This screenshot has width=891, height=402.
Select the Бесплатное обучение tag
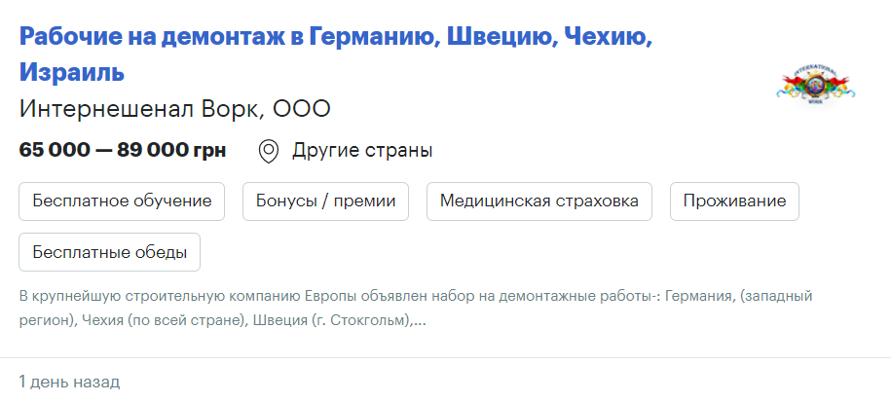(122, 201)
